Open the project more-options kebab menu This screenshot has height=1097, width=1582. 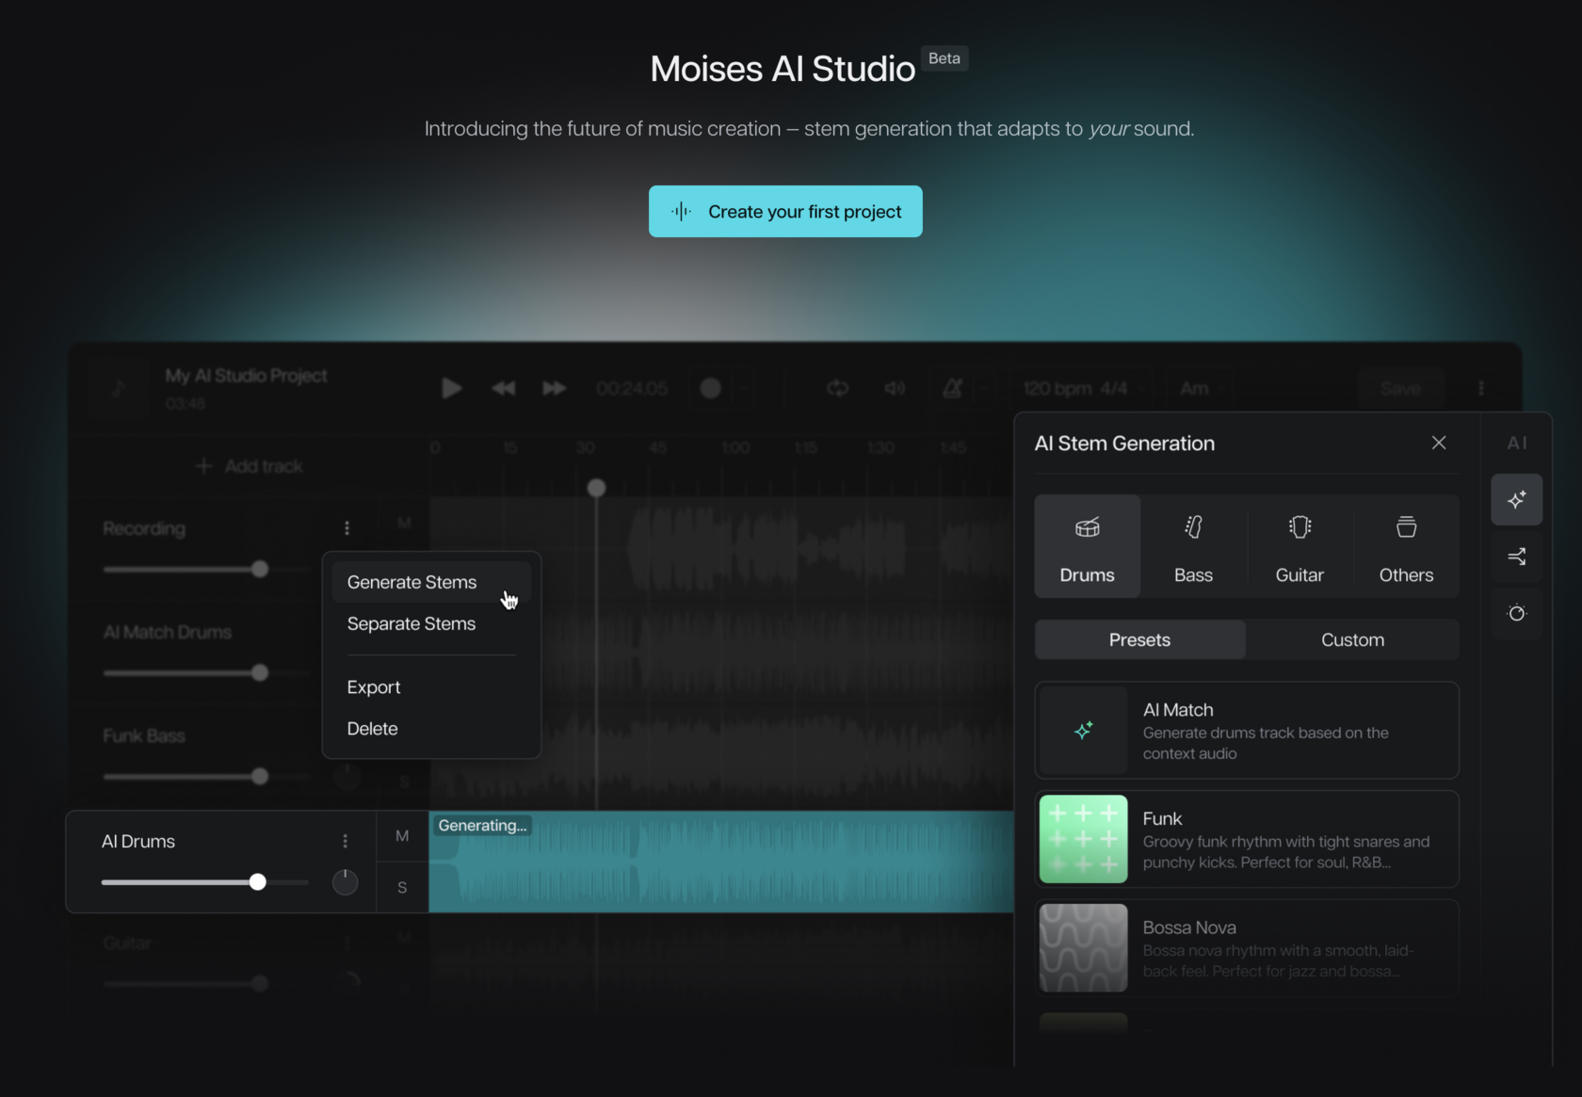coord(1481,388)
